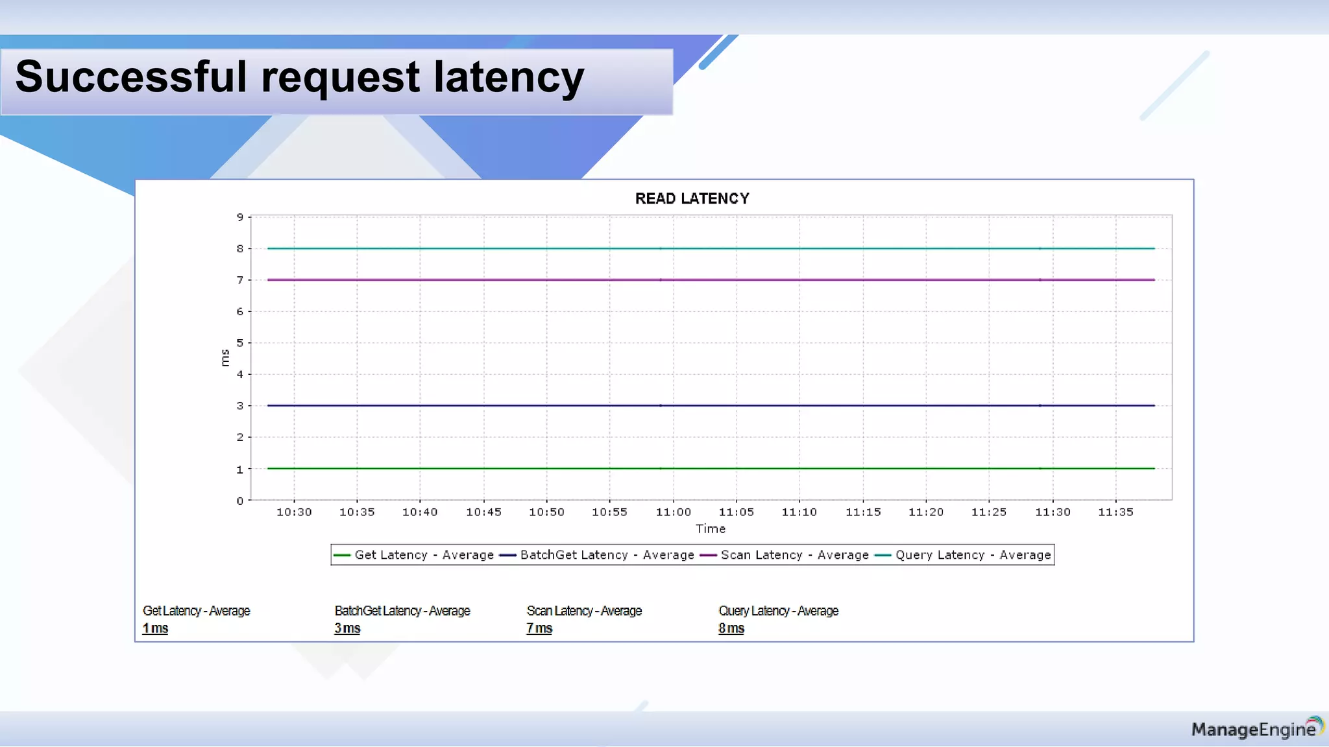Click the Scan Latency - Average legend entry
The height and width of the screenshot is (747, 1329).
pyautogui.click(x=785, y=555)
